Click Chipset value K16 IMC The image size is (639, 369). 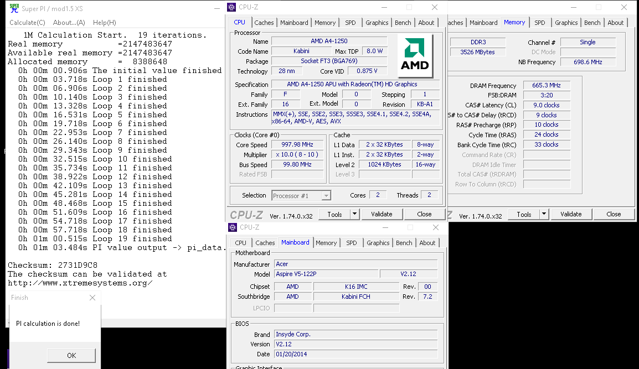pyautogui.click(x=356, y=287)
